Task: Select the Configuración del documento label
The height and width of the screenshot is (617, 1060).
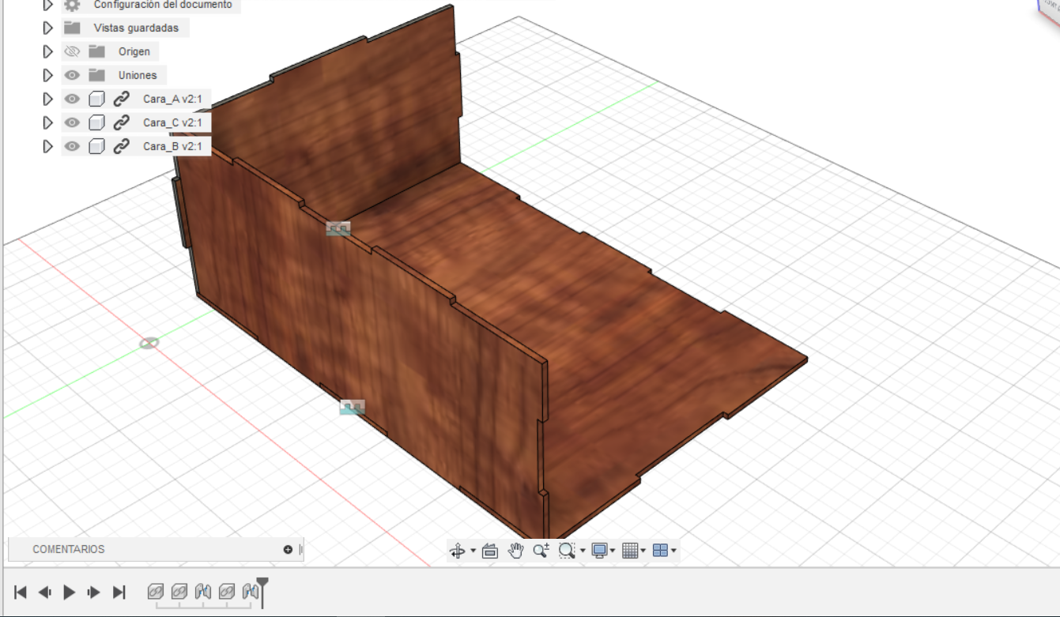Action: point(163,5)
